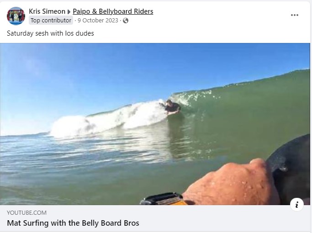Click the Top contributor badge
Image resolution: width=312 pixels, height=233 pixels.
pyautogui.click(x=51, y=20)
